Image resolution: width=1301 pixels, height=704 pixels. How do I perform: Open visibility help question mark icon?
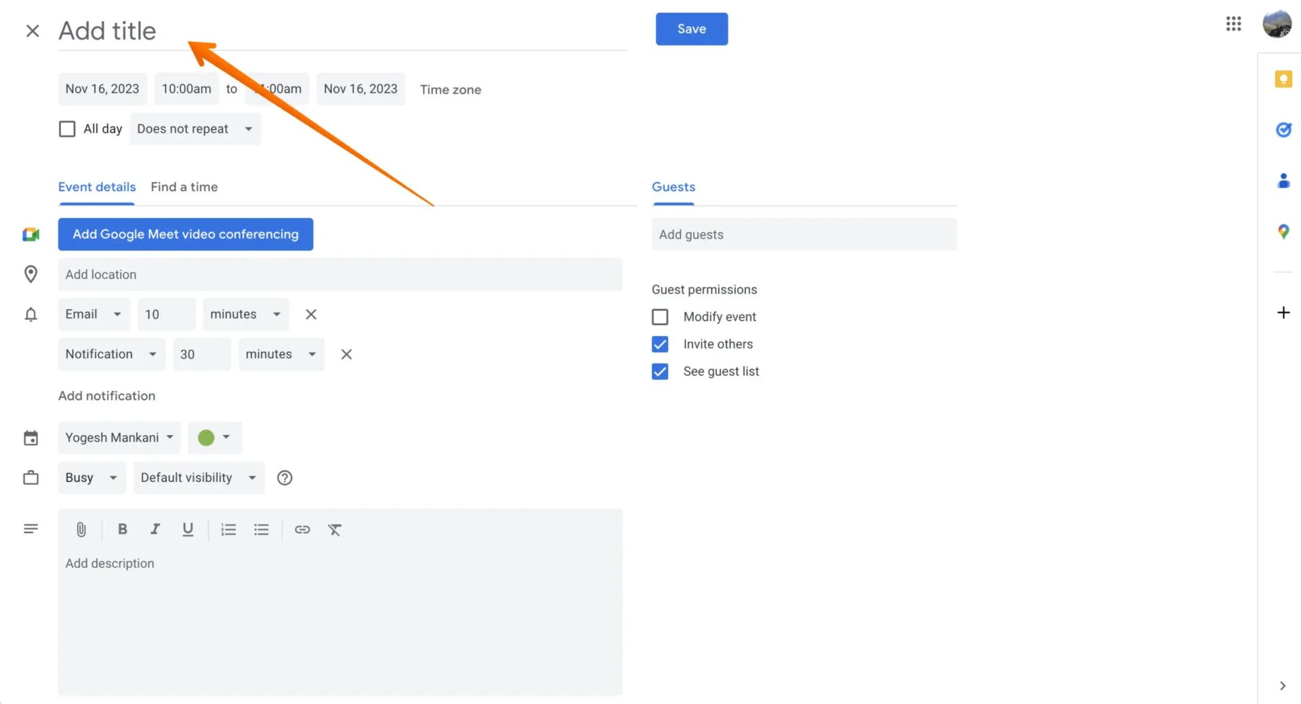coord(285,478)
